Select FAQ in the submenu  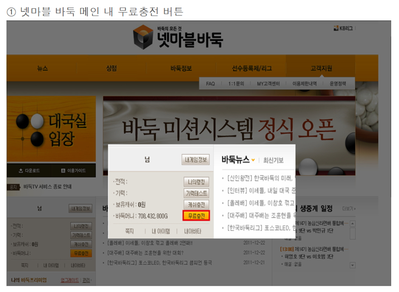point(210,84)
